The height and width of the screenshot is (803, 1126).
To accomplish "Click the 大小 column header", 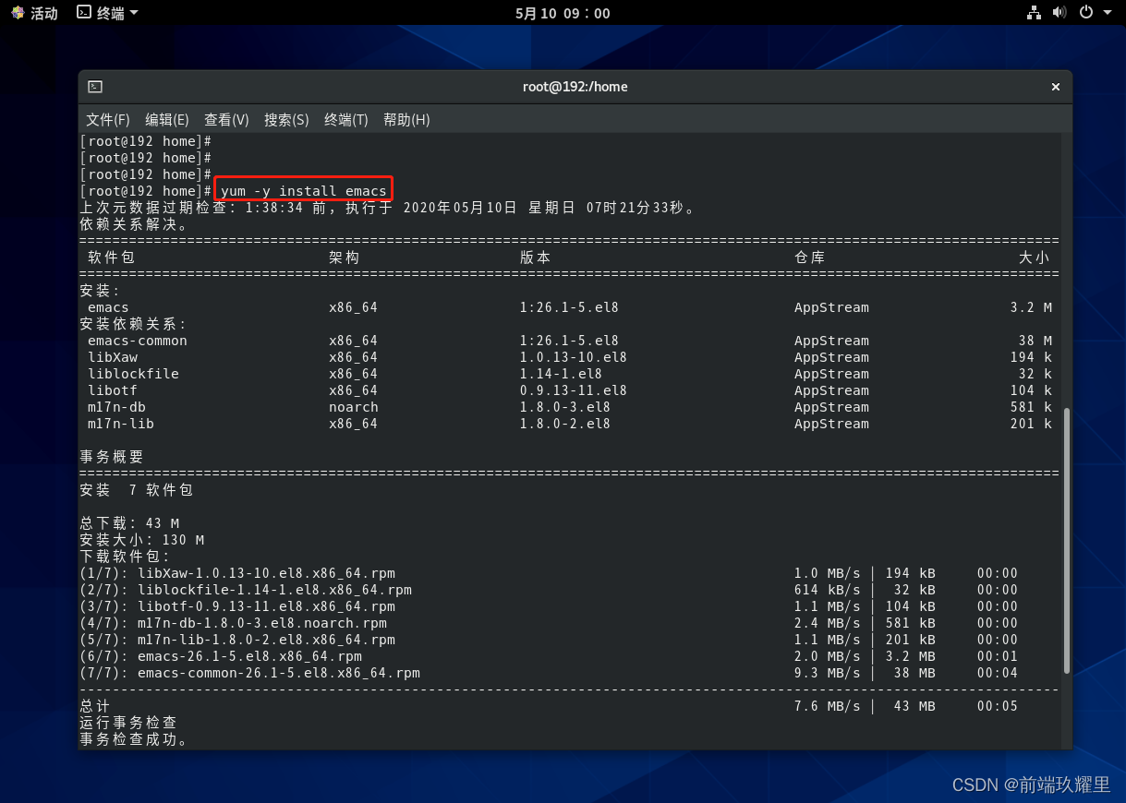I will click(1034, 258).
